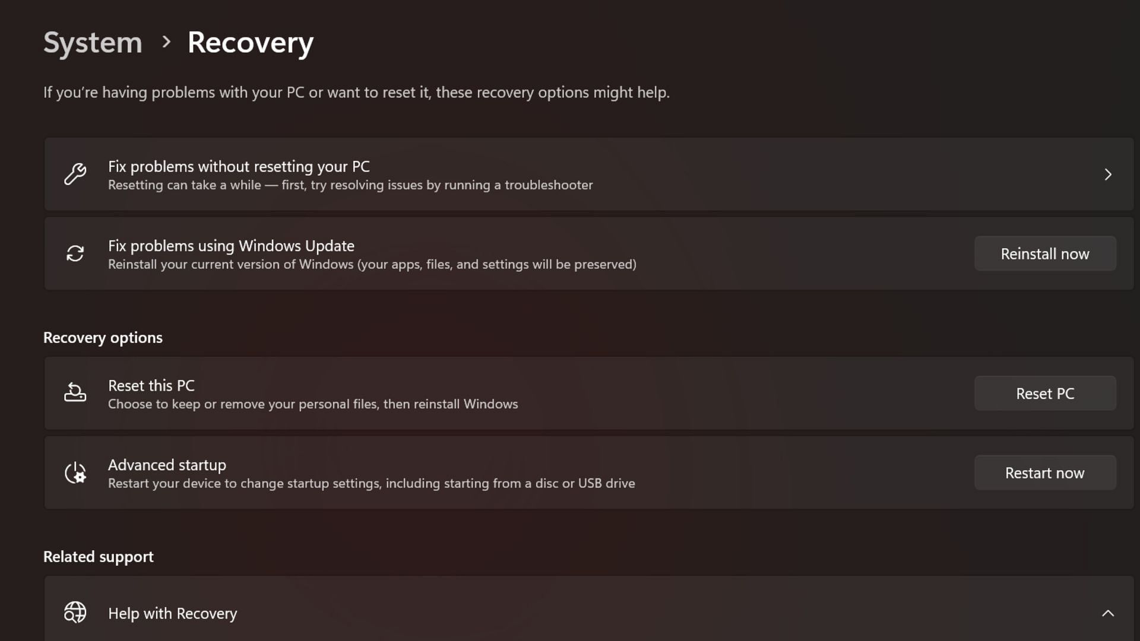Click Reinstall now for Windows Update fix
Image resolution: width=1140 pixels, height=641 pixels.
[1045, 253]
